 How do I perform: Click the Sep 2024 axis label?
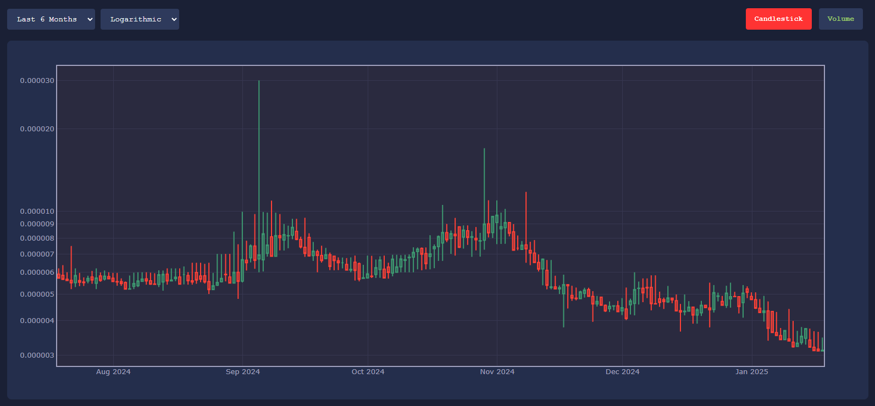tap(243, 372)
